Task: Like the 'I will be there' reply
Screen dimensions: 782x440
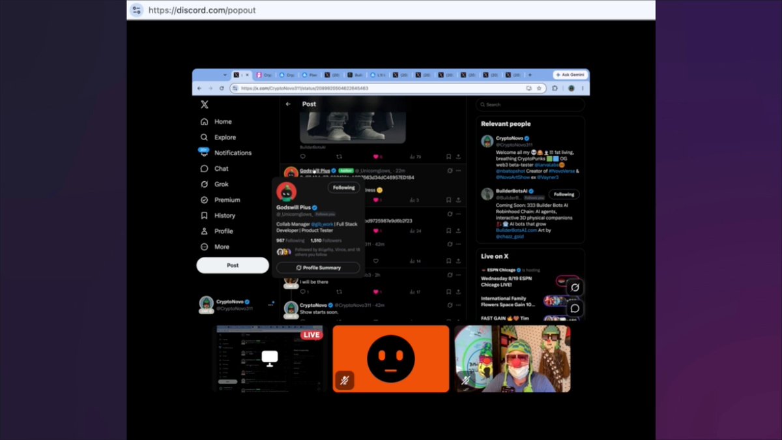Action: [x=376, y=292]
